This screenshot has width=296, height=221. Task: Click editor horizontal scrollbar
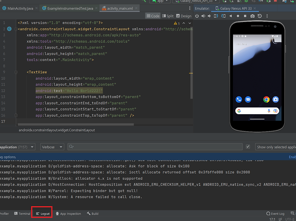[x=76, y=125]
